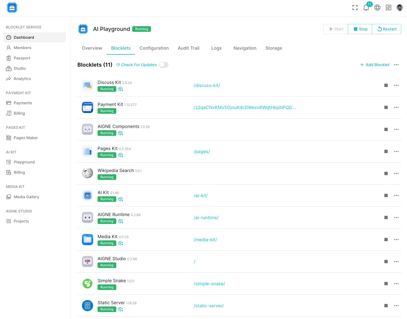The height and width of the screenshot is (319, 407).
Task: Stop the Payment Kit blocklet
Action: pyautogui.click(x=386, y=107)
